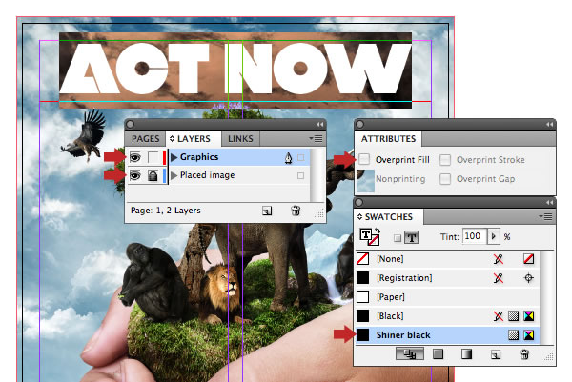Viewport: 572px width, 382px height.
Task: Create new layer in Layers panel
Action: 267,211
